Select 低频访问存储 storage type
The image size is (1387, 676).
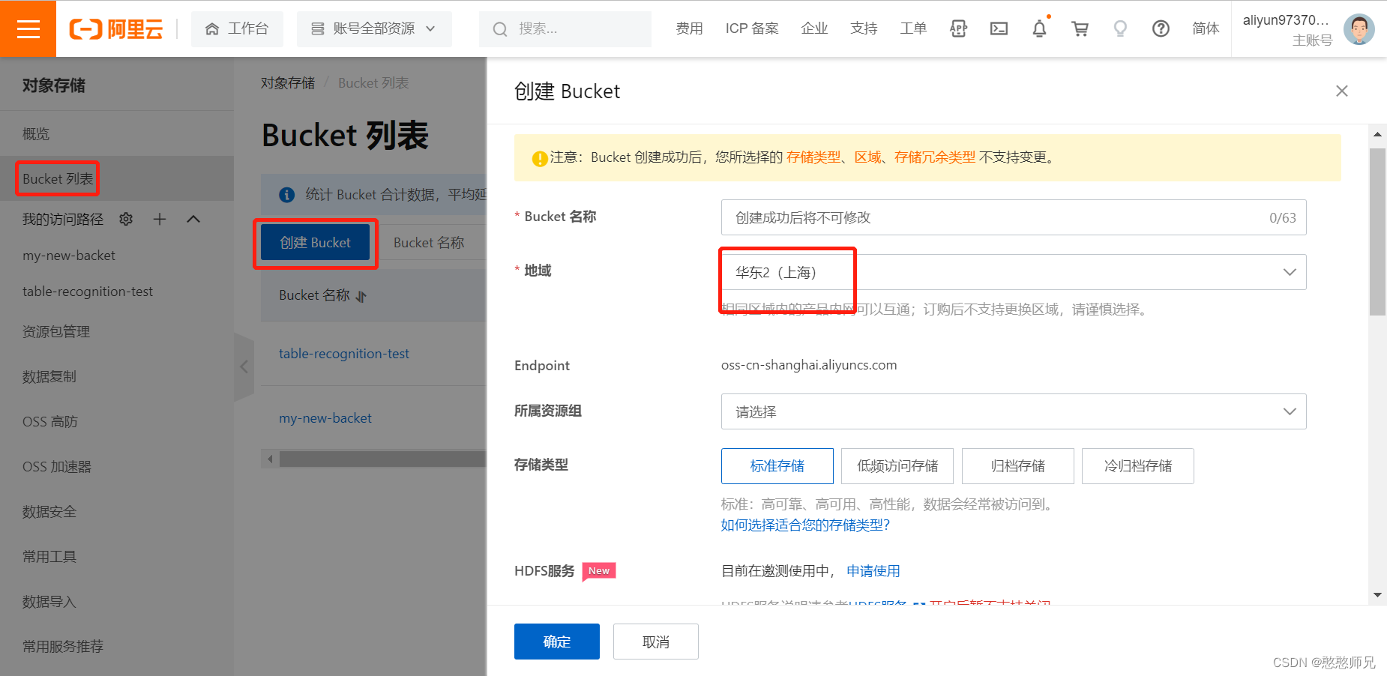897,465
